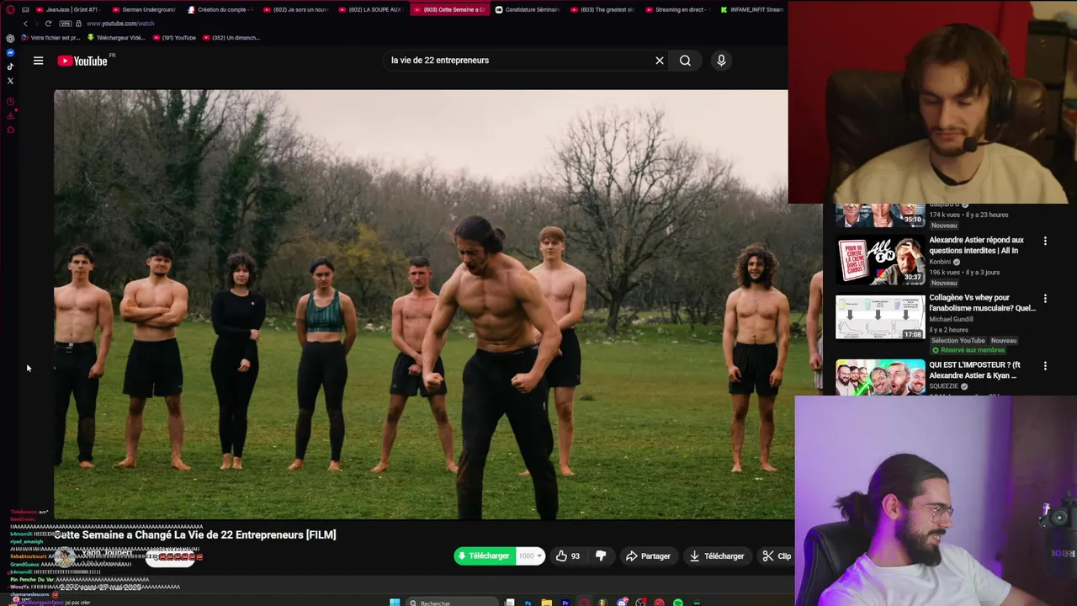Click the VPN badge in the address bar

[65, 24]
